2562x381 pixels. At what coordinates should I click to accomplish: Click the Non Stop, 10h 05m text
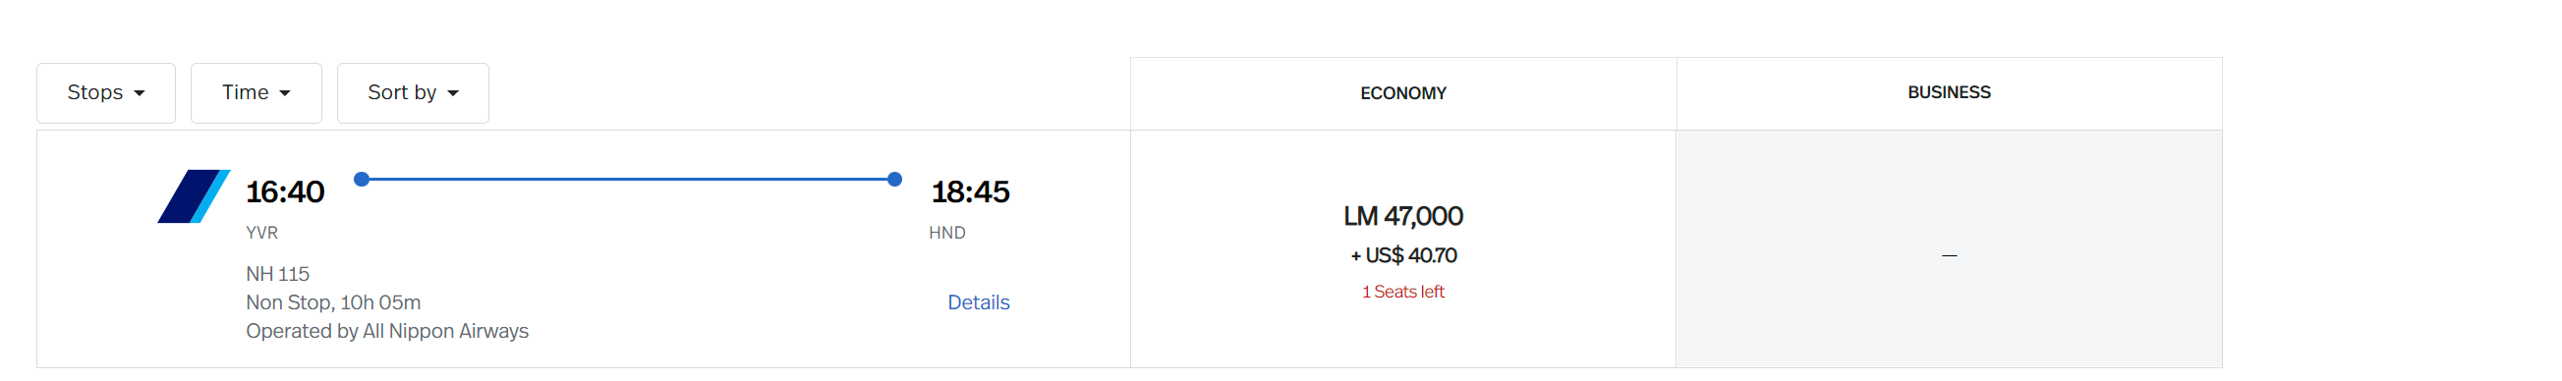pos(333,302)
